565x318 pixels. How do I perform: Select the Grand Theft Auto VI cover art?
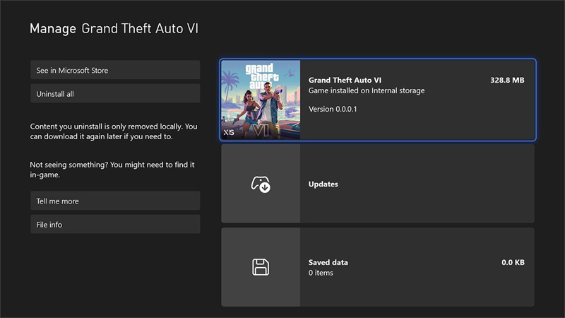click(x=261, y=99)
